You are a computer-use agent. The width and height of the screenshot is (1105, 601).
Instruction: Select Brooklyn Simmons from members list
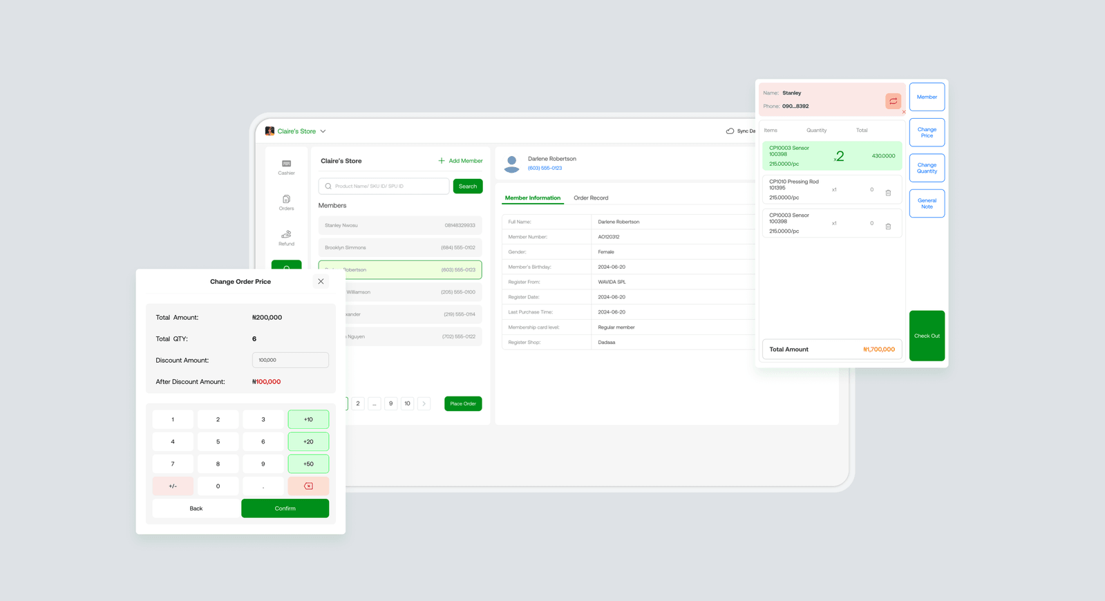(x=399, y=247)
